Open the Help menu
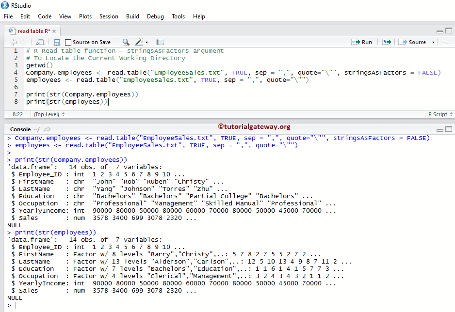Screen dimensions: 455x312 click(x=199, y=16)
